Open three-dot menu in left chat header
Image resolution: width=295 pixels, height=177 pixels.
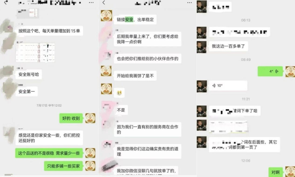point(91,3)
